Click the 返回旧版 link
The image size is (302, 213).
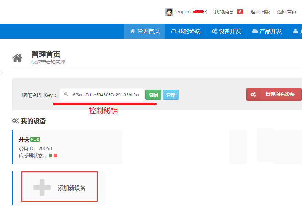[x=260, y=12]
